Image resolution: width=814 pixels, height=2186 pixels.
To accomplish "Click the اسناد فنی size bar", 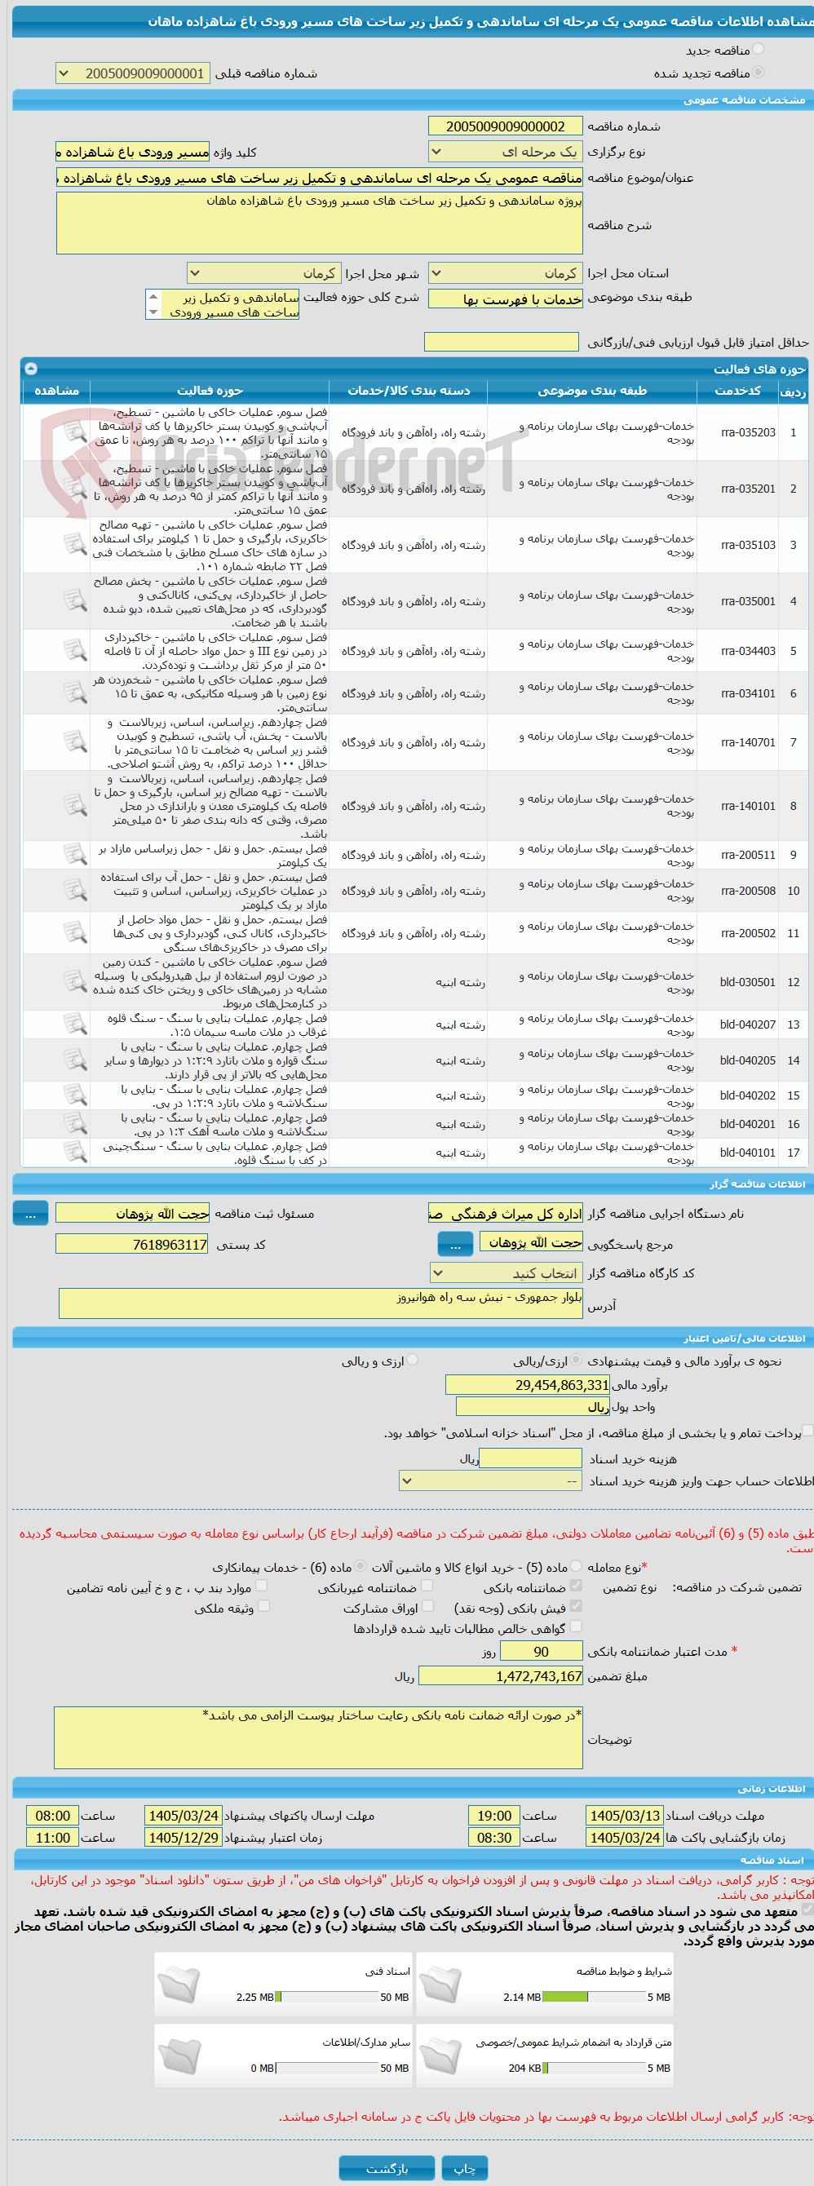I will click(328, 1997).
